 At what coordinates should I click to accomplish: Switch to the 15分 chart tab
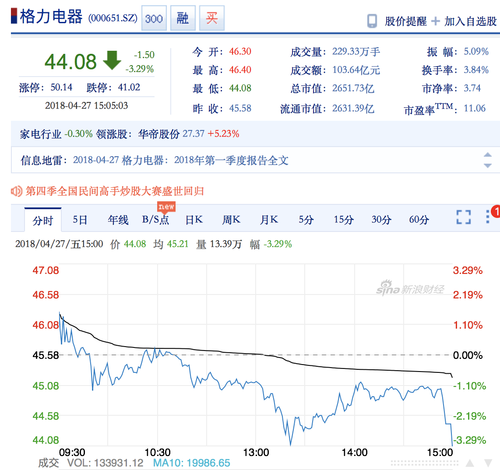pyautogui.click(x=344, y=220)
